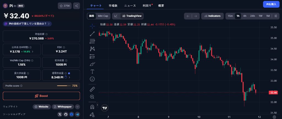The image size is (282, 119).
Task: Set chart interval to 1M
Action: pyautogui.click(x=268, y=16)
